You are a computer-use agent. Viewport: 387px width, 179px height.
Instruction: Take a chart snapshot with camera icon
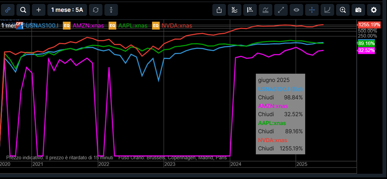pos(358,10)
